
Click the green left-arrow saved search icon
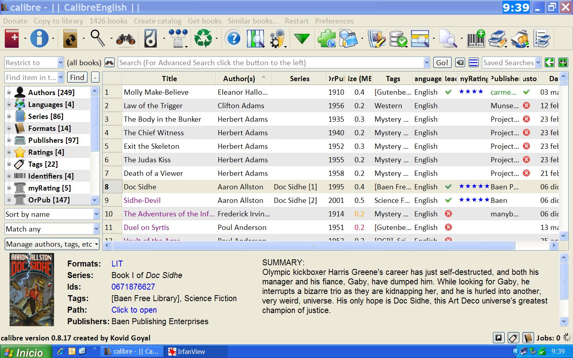click(x=550, y=62)
